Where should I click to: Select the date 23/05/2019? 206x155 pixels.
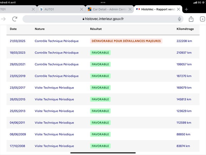pos(18,76)
